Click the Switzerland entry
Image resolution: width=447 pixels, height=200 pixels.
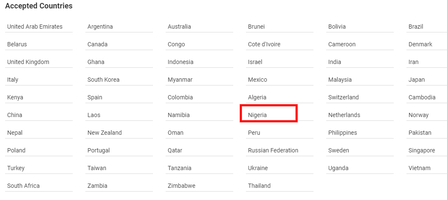[343, 97]
